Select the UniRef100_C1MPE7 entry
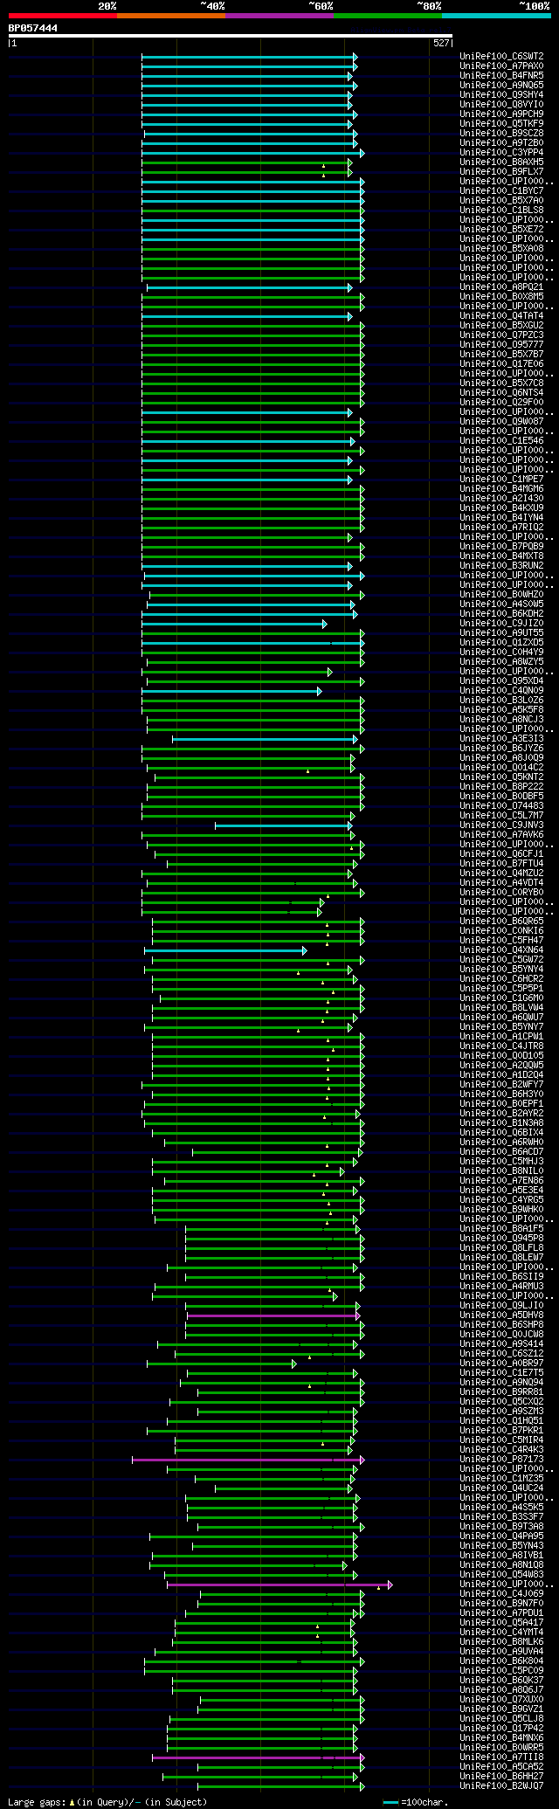559x1809 pixels. [501, 480]
